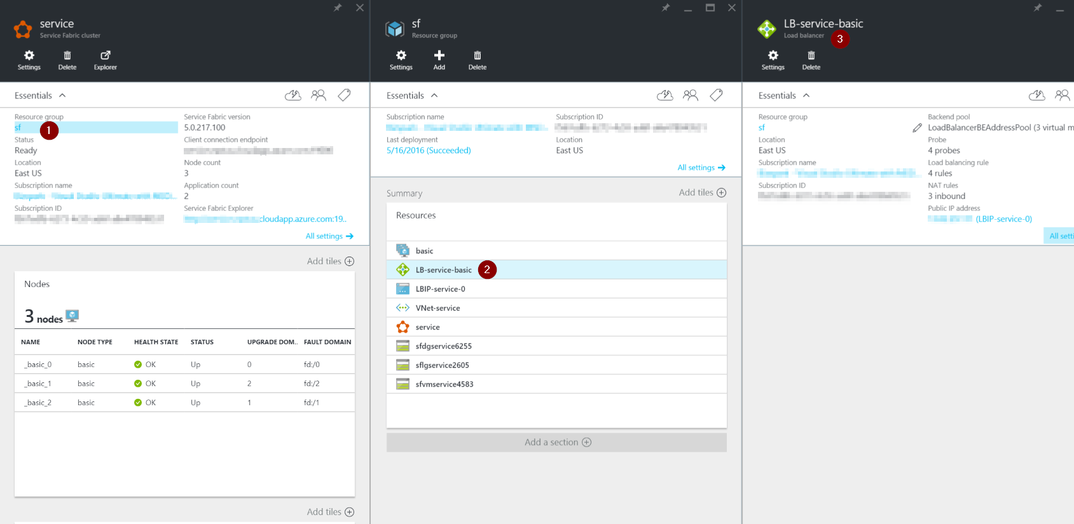Screen dimensions: 1074x524
Task: Add a resource to the sf resource group
Action: pos(439,60)
